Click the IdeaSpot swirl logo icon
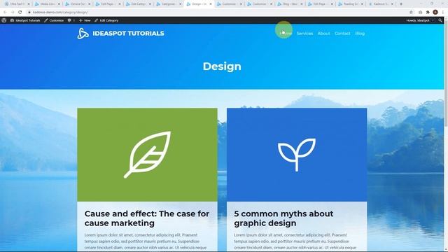448x252 pixels. pyautogui.click(x=83, y=34)
